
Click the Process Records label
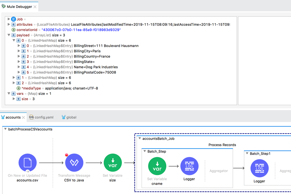222,145
